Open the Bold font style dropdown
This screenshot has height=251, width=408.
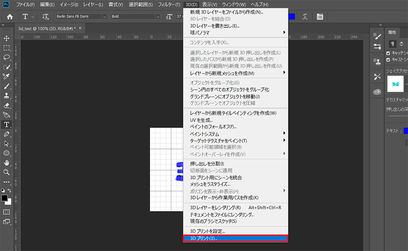click(158, 17)
